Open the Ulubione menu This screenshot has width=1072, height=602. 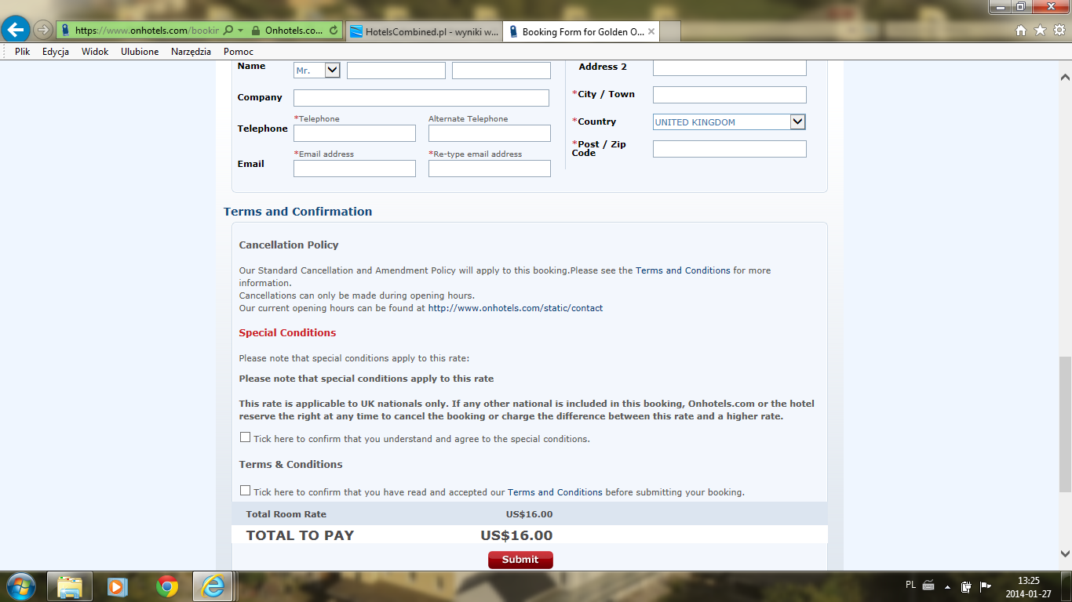tap(140, 52)
